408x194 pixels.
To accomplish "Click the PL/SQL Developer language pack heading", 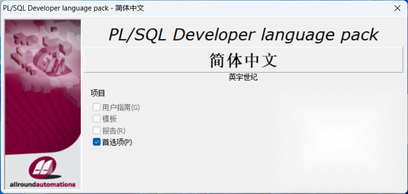I will point(243,34).
